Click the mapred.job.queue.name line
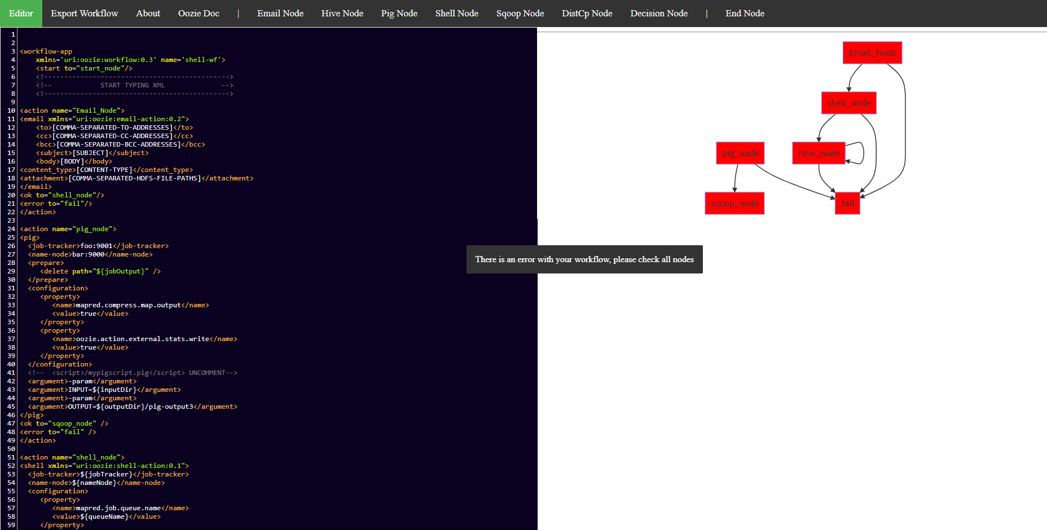This screenshot has height=530, width=1047. pos(121,508)
